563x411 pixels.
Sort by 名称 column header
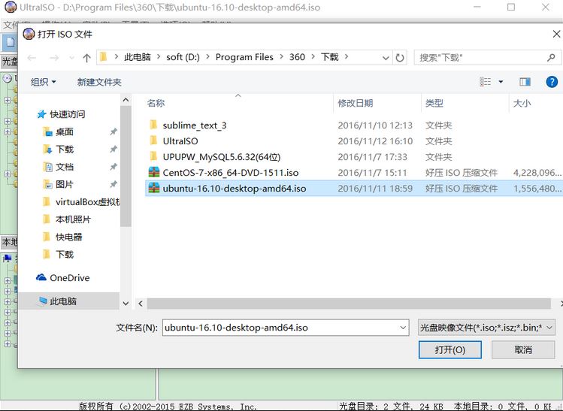coord(156,104)
